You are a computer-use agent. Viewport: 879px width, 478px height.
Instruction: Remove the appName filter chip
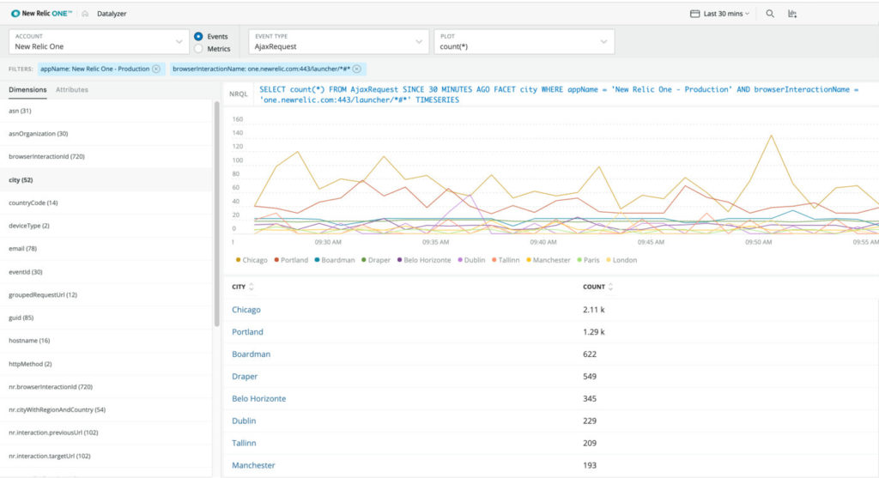(x=156, y=69)
